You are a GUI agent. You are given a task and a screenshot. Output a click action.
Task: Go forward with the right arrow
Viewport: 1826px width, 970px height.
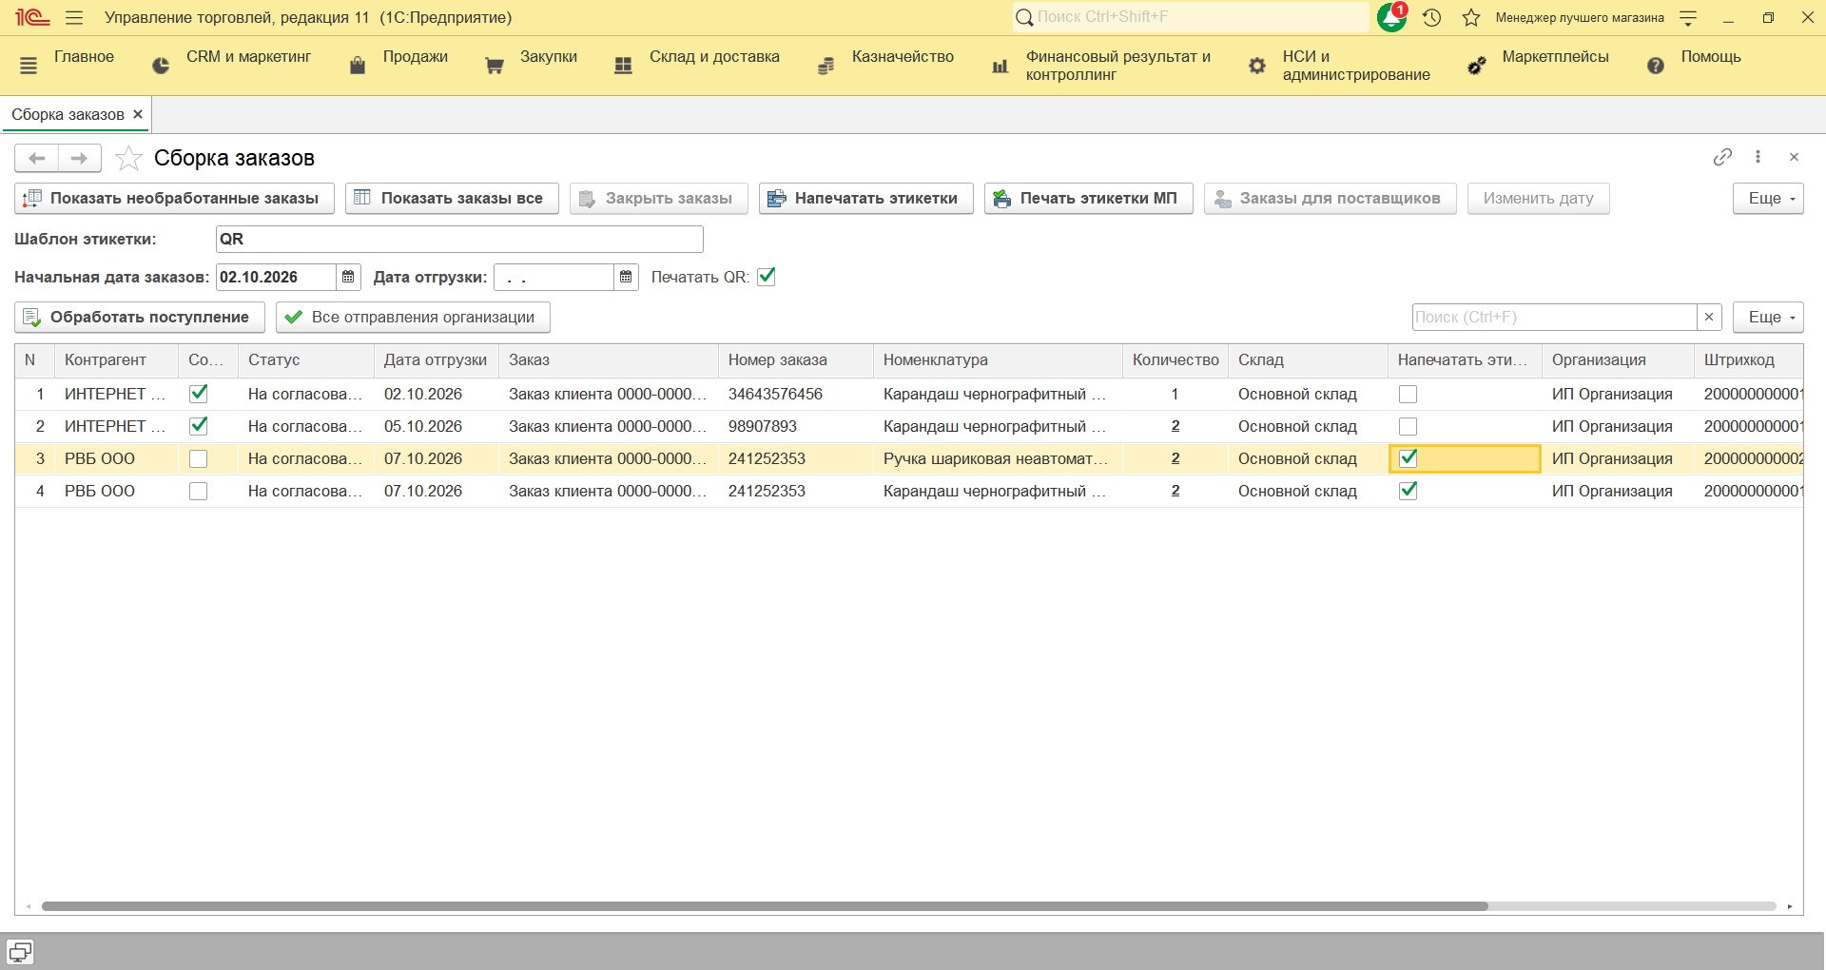point(80,158)
